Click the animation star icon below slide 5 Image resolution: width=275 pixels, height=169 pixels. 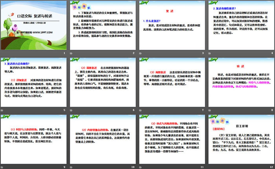(x=3, y=110)
